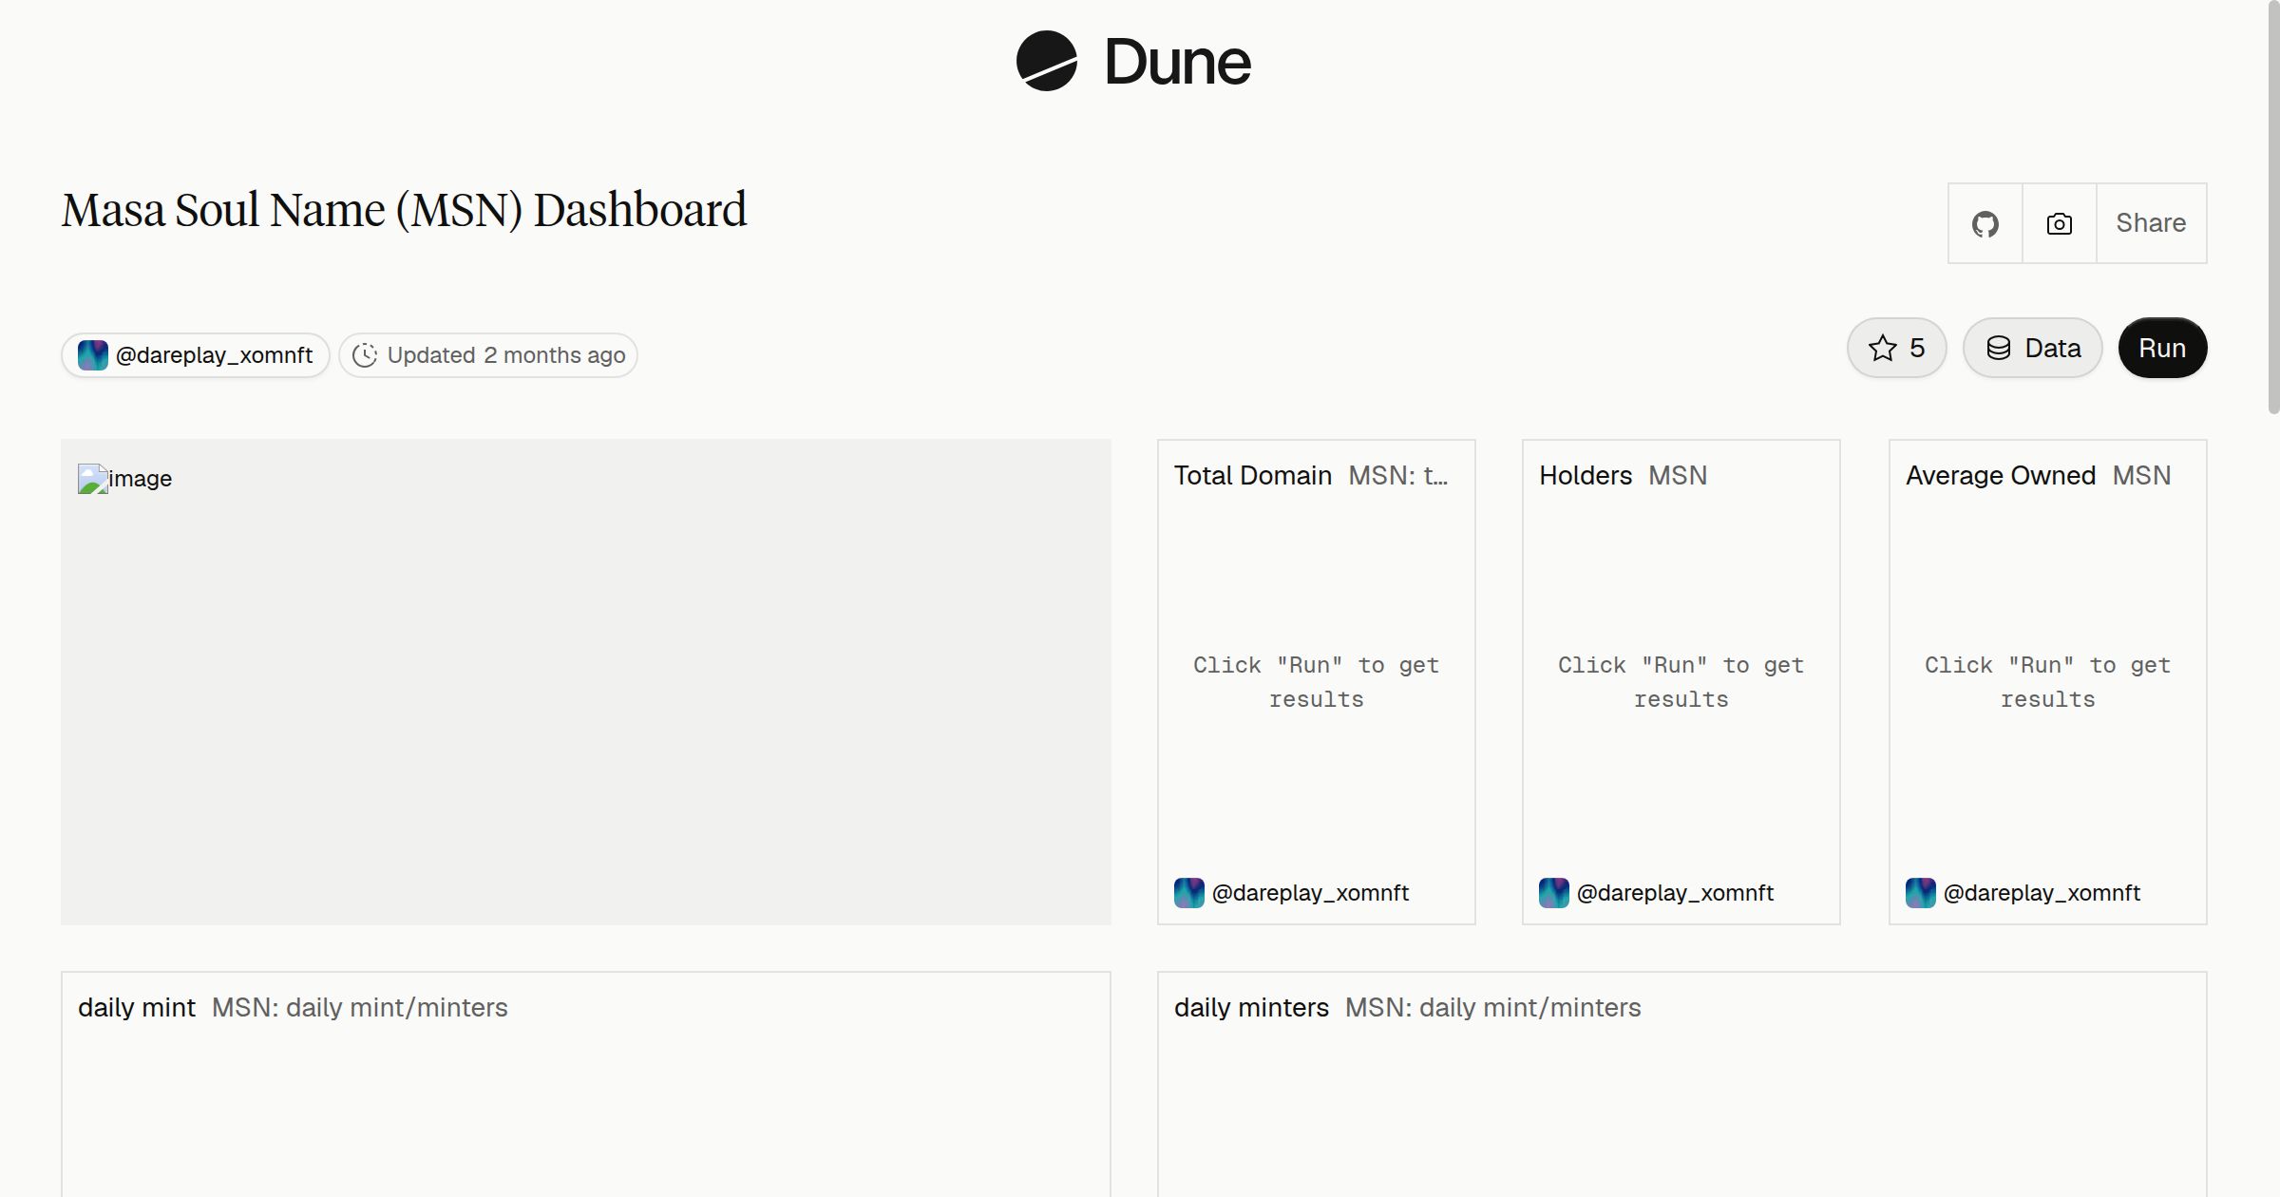The height and width of the screenshot is (1197, 2280).
Task: Star this dashboard with 5 stars
Action: (x=1897, y=348)
